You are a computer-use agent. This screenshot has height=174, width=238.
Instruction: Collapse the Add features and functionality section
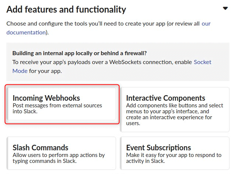click(x=225, y=9)
